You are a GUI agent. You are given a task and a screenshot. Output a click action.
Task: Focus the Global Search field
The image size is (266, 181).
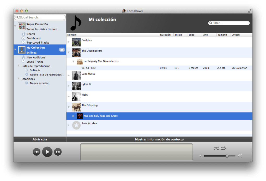(x=40, y=17)
